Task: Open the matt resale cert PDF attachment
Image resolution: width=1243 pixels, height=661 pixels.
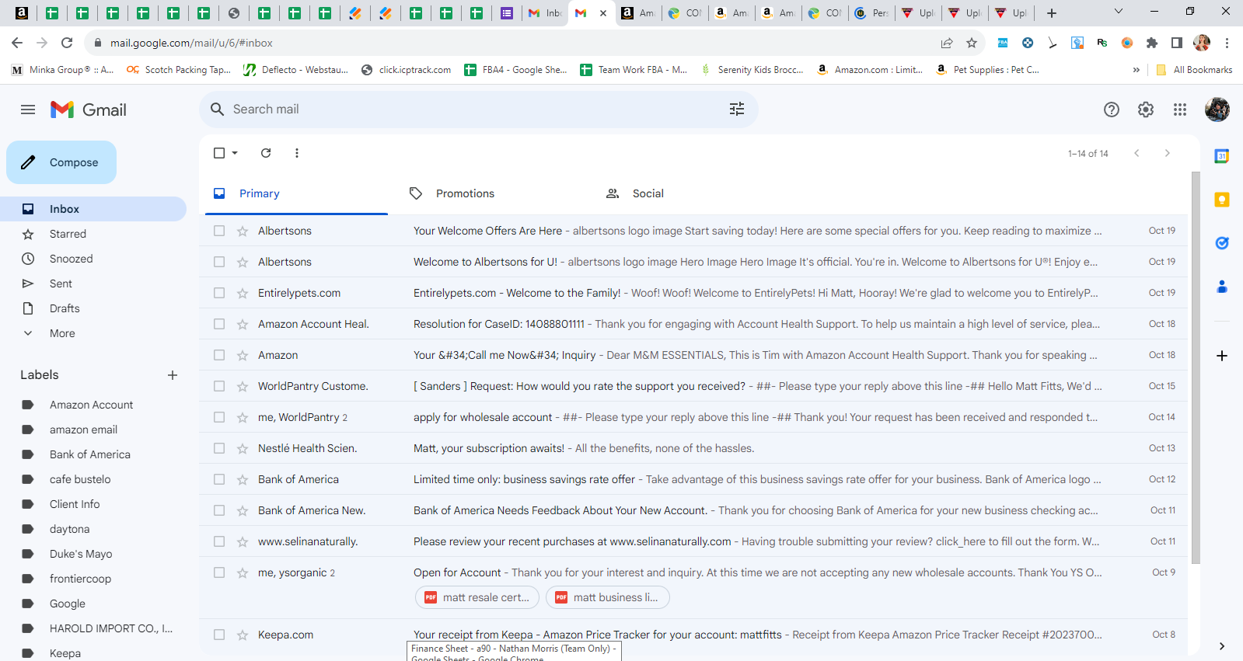Action: click(x=477, y=597)
